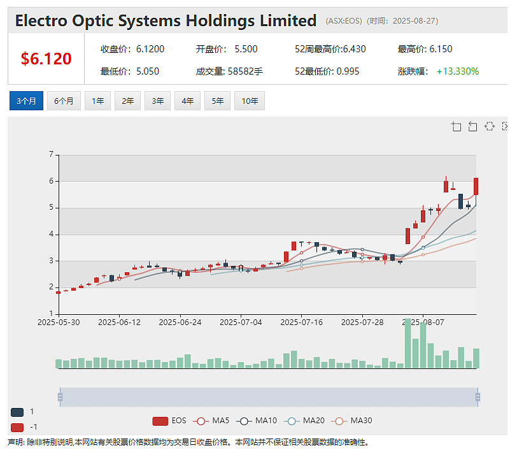The height and width of the screenshot is (457, 517).
Task: Click the (ASX:EOS) ticker text
Action: (x=344, y=21)
